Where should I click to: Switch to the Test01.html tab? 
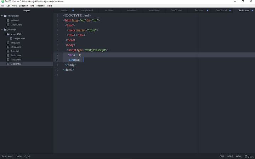pos(177,10)
